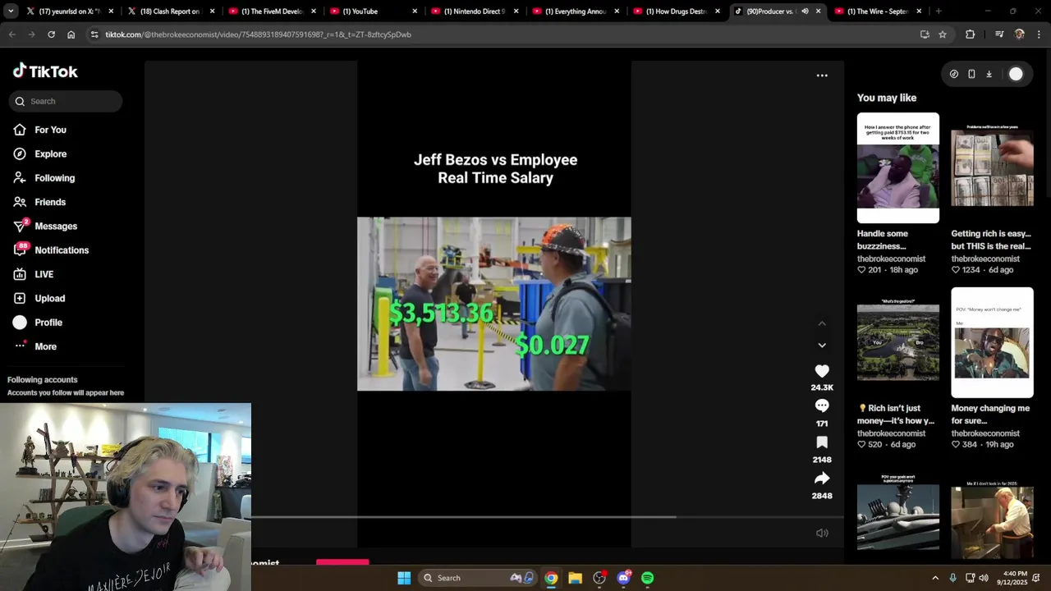Click the address bar URL
This screenshot has height=591, width=1051.
point(258,34)
